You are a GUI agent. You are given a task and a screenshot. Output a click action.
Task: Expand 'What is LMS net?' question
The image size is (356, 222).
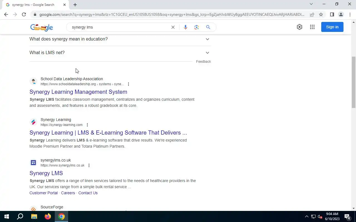coord(120,53)
